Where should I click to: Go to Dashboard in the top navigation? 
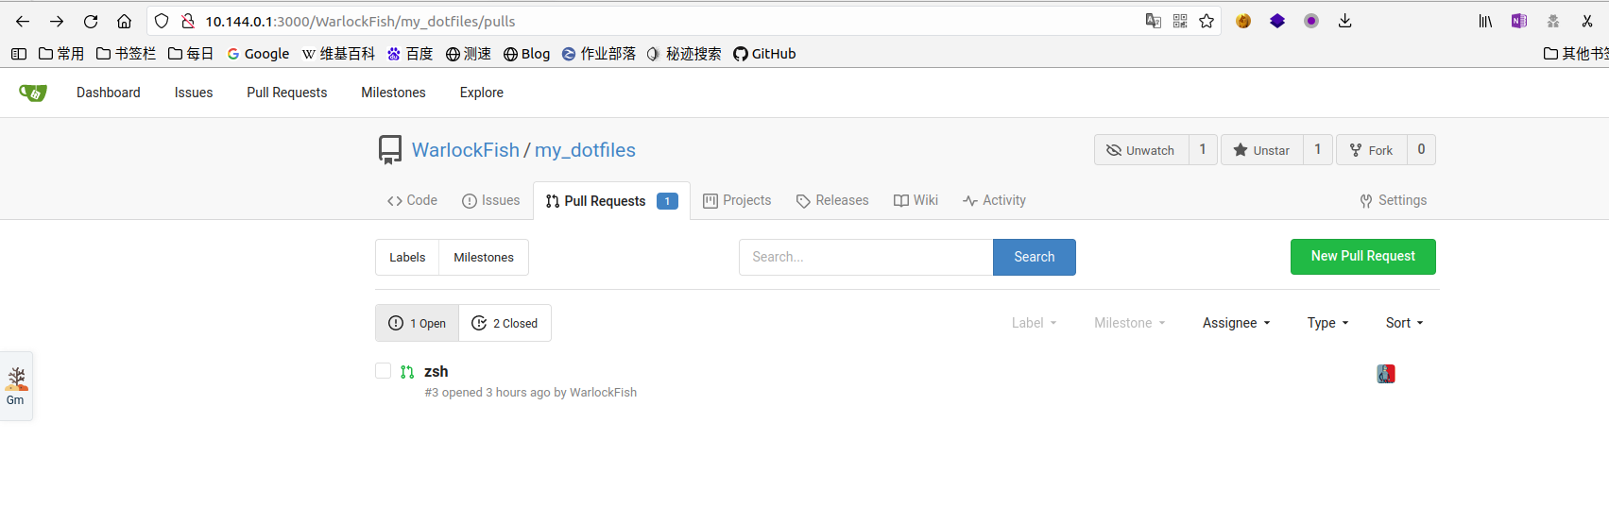109,93
